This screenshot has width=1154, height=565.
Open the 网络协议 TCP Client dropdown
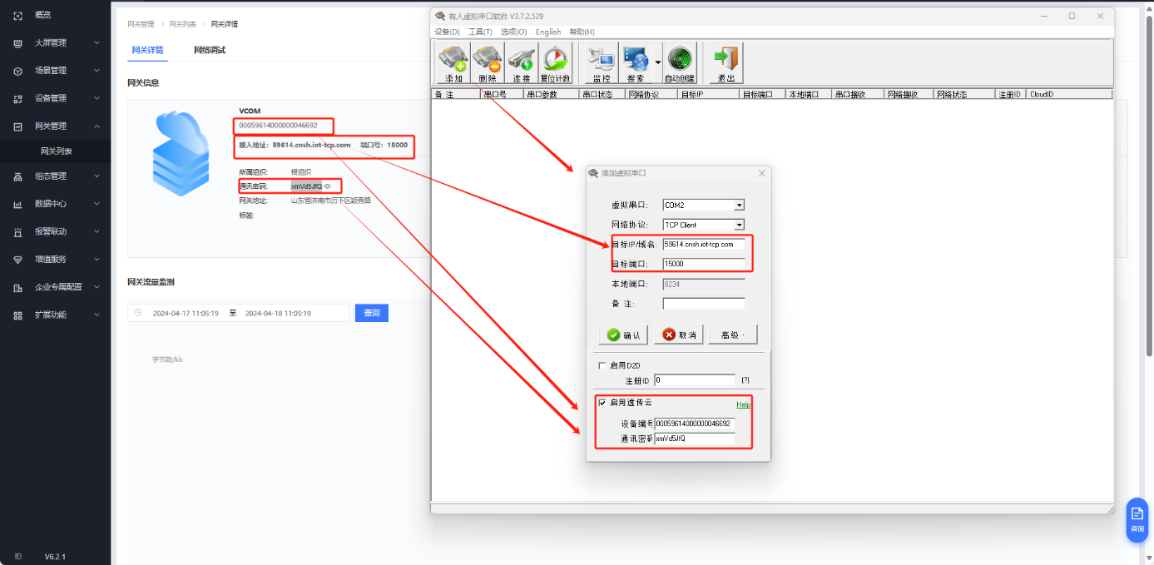pyautogui.click(x=739, y=225)
